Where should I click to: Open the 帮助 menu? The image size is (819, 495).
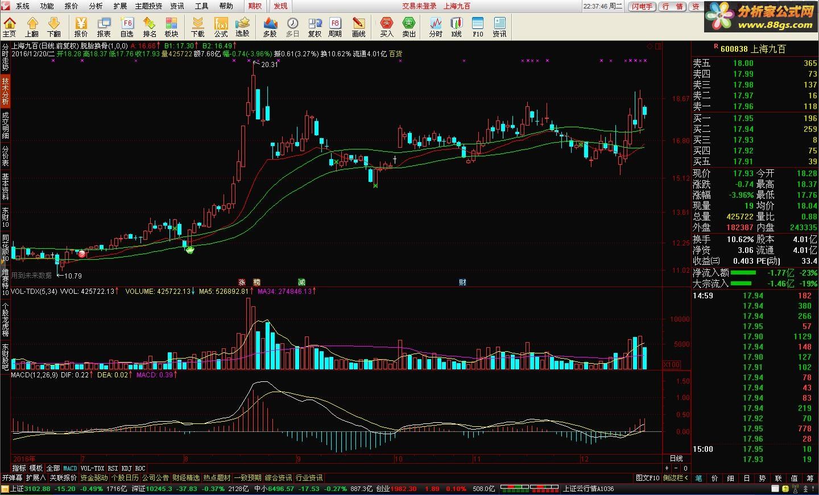click(226, 6)
